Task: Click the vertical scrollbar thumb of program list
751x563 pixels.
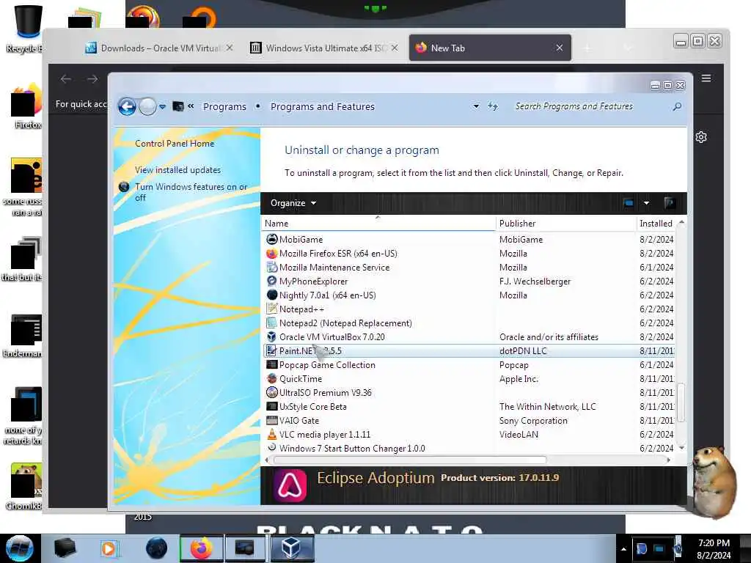Action: (x=681, y=402)
